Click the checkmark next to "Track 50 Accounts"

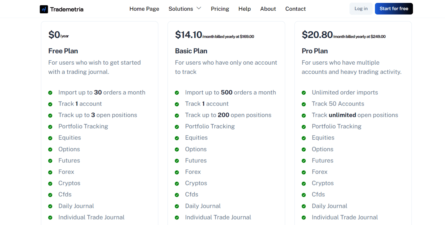pyautogui.click(x=303, y=104)
